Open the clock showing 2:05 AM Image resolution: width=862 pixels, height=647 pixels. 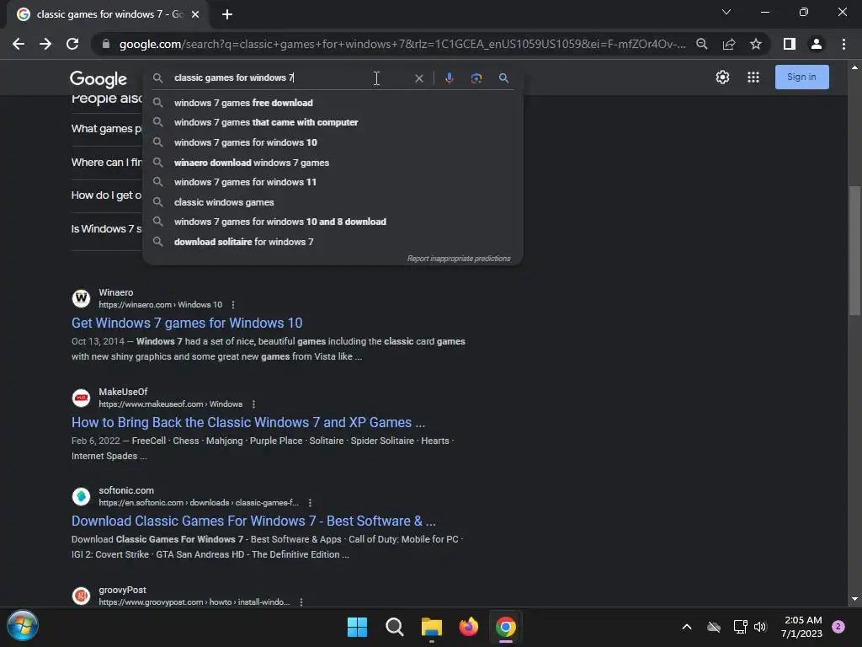[x=801, y=627]
